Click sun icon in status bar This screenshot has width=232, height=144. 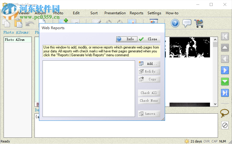pos(187,141)
